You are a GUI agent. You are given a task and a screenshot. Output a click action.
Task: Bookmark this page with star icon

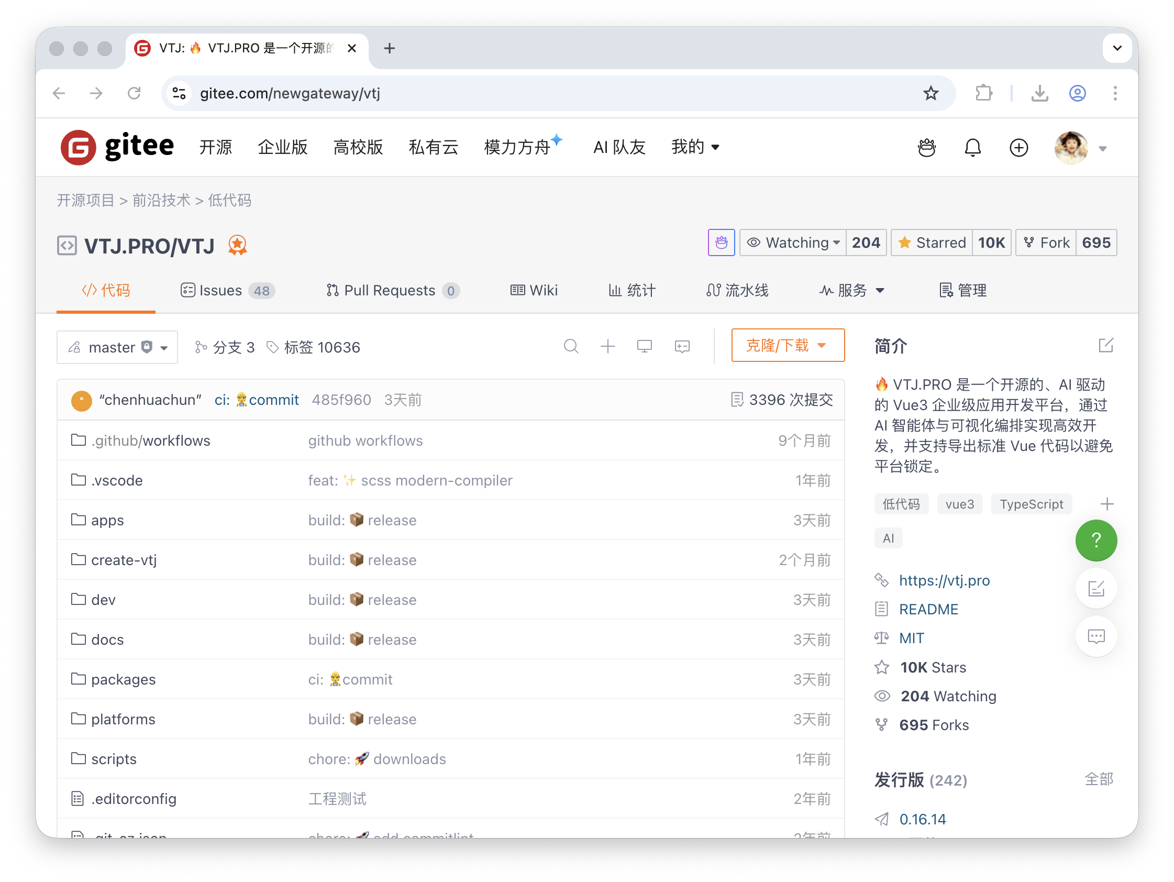931,93
